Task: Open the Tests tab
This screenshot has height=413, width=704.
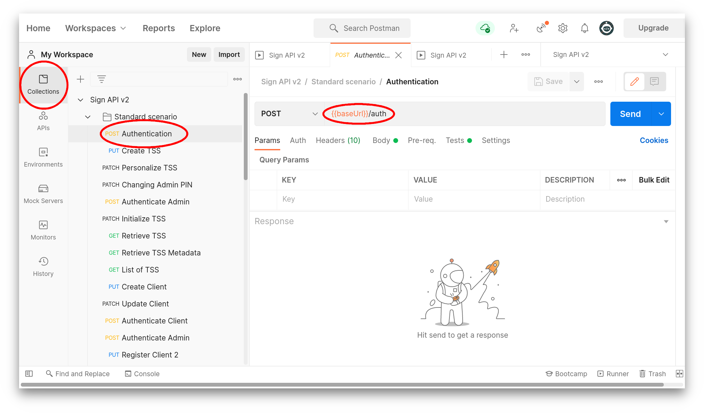Action: click(x=455, y=140)
